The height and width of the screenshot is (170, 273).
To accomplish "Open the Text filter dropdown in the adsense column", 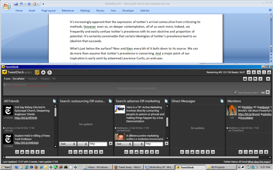I will [124, 144].
